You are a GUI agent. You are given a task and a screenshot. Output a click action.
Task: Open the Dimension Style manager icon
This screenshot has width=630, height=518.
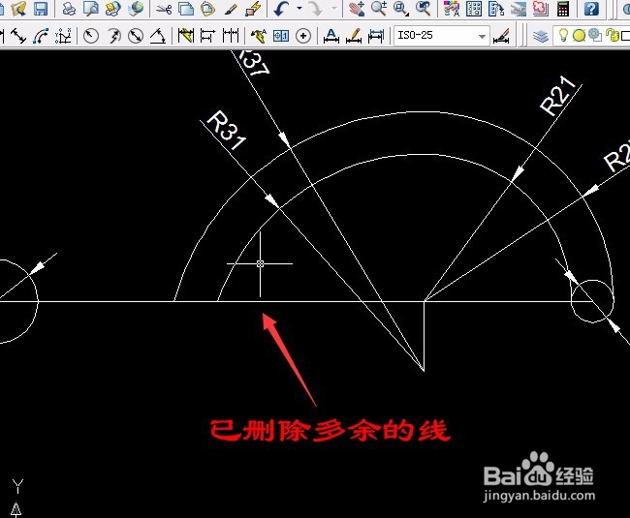pos(501,36)
